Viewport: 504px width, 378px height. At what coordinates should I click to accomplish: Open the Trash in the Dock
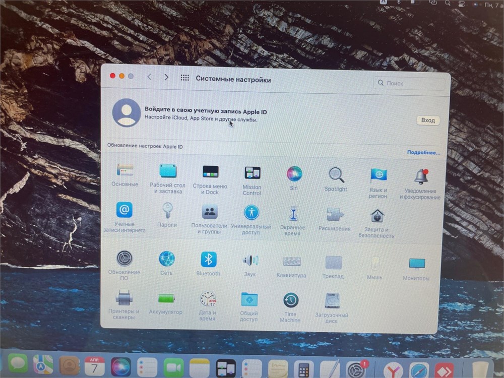click(480, 370)
